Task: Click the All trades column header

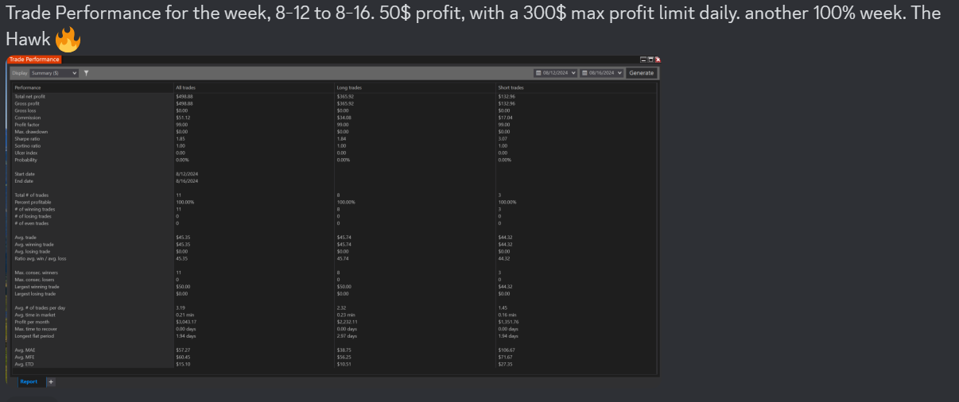Action: tap(185, 87)
